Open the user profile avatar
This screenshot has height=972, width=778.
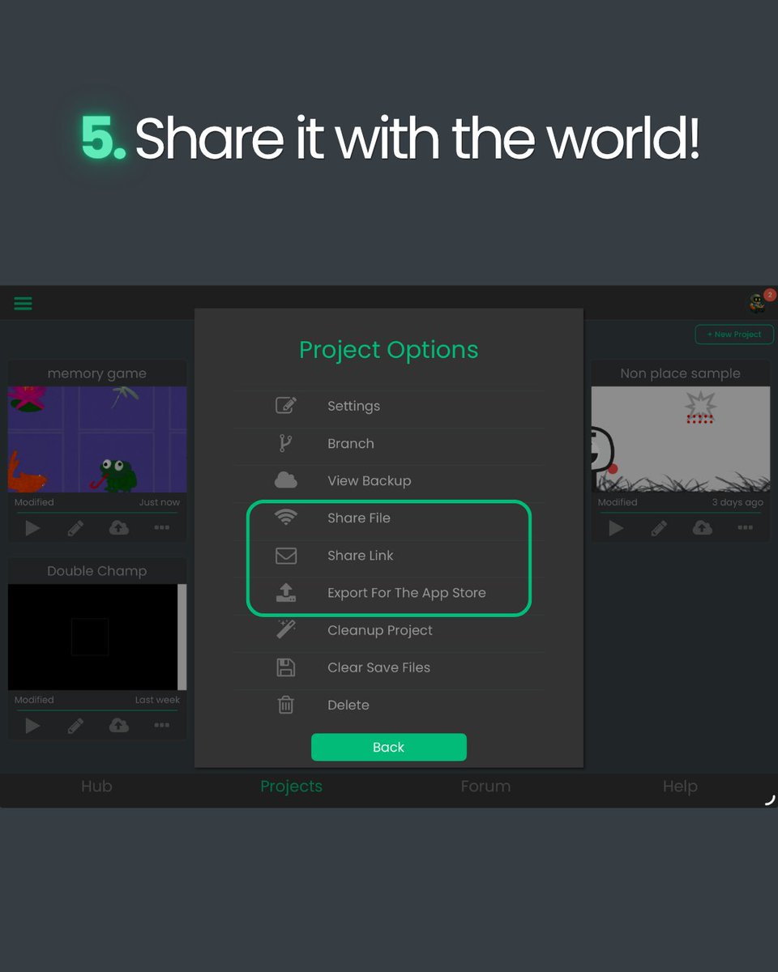pos(757,304)
